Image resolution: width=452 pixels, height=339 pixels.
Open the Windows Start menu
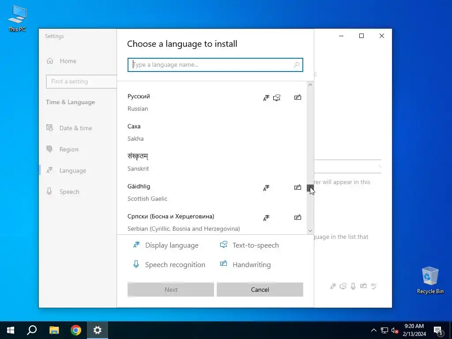(x=11, y=330)
